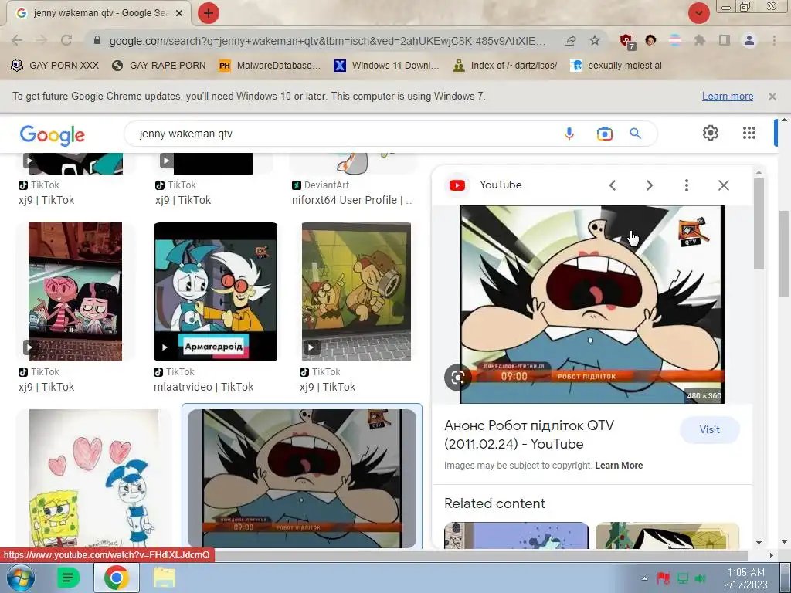Open the SpongeBob and Jenny drawing thumbnail
The image size is (791, 593).
[93, 479]
